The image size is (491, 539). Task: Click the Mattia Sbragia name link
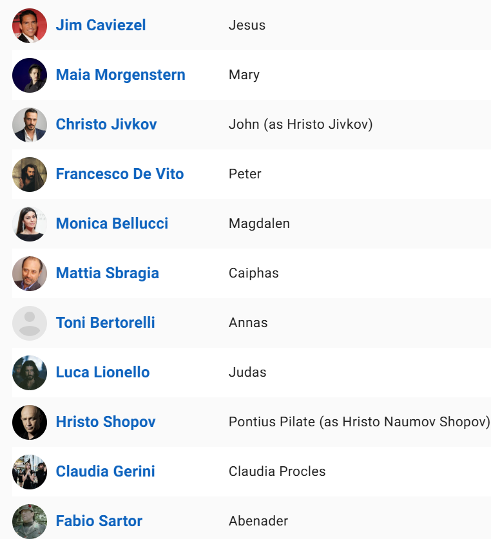pos(108,274)
